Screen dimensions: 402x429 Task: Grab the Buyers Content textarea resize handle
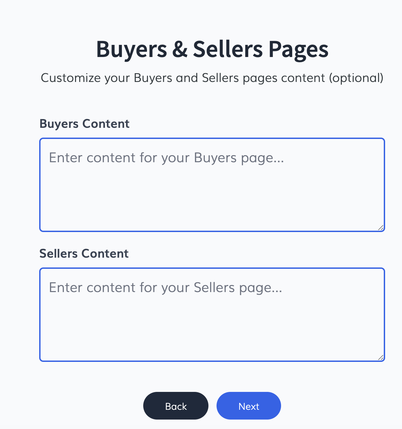coord(381,228)
